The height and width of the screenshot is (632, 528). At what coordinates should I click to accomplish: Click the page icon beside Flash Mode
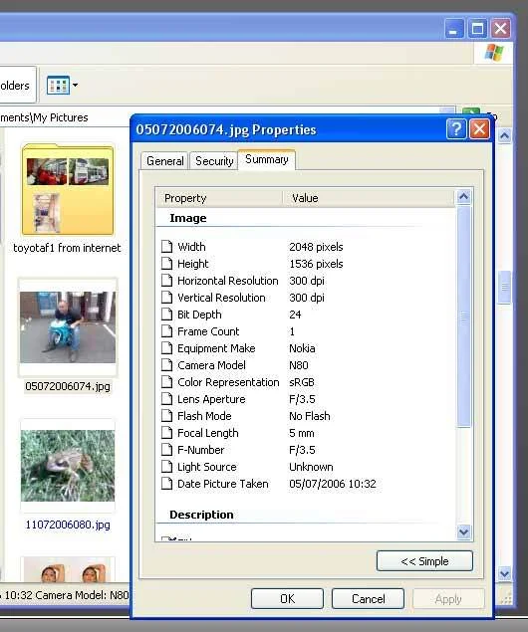pos(166,416)
